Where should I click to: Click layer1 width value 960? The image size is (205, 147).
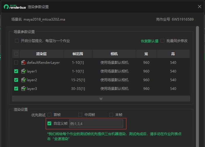(146, 71)
